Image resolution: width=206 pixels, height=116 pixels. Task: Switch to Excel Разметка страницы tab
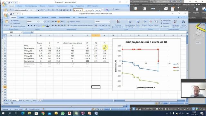[33, 17]
